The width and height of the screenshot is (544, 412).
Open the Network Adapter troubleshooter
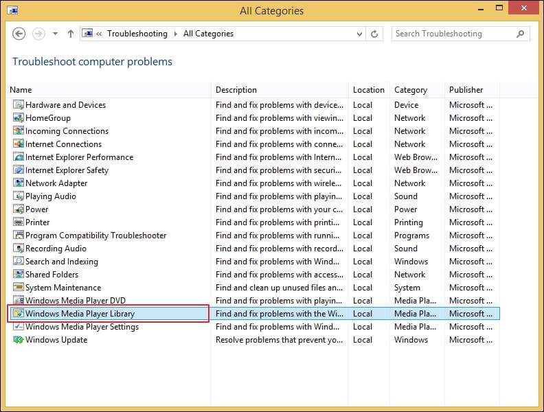coord(56,183)
